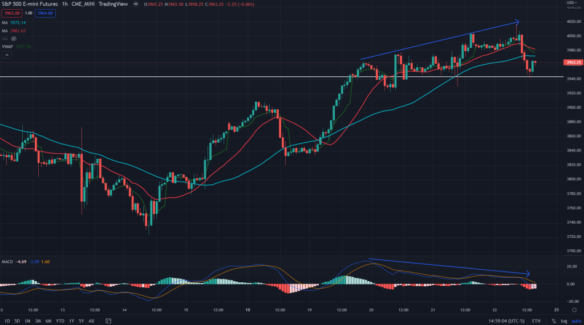Open timezone menu showing UTC-5
Viewport: 584px width, 325px height.
point(510,321)
